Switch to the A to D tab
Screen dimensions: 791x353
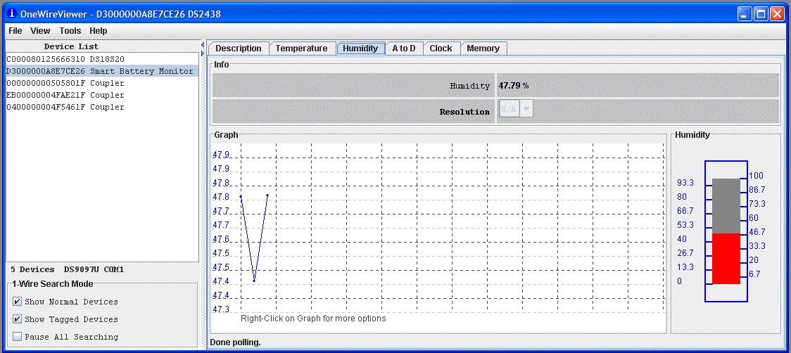click(x=403, y=49)
